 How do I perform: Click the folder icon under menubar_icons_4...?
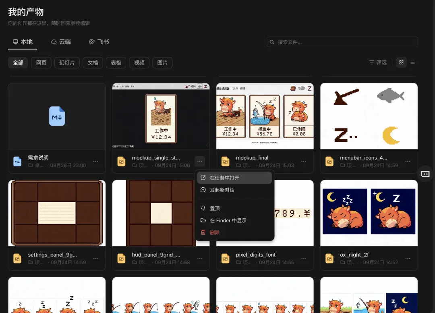coord(343,166)
